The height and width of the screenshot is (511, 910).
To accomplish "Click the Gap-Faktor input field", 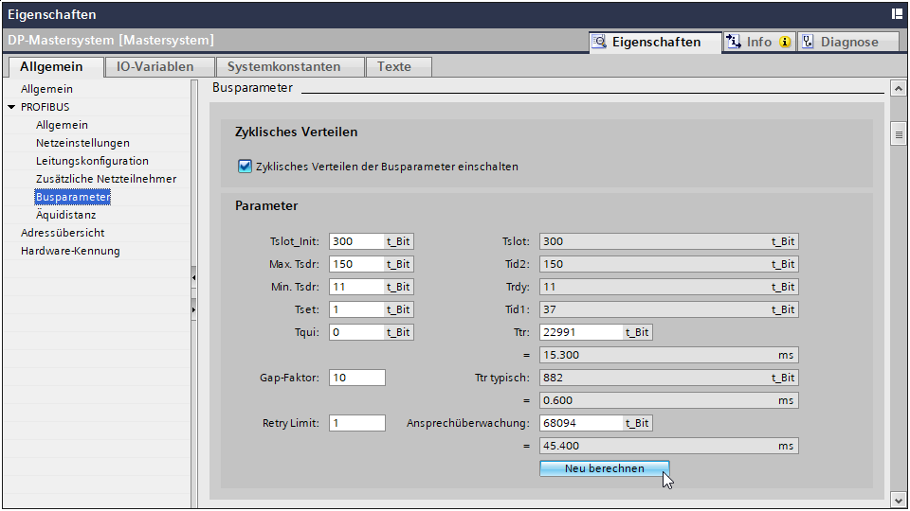I will coord(356,378).
